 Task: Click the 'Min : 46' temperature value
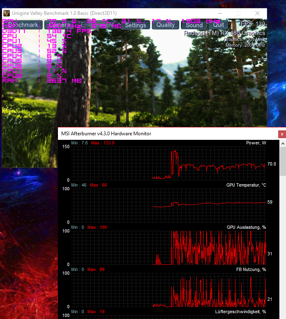coord(79,185)
